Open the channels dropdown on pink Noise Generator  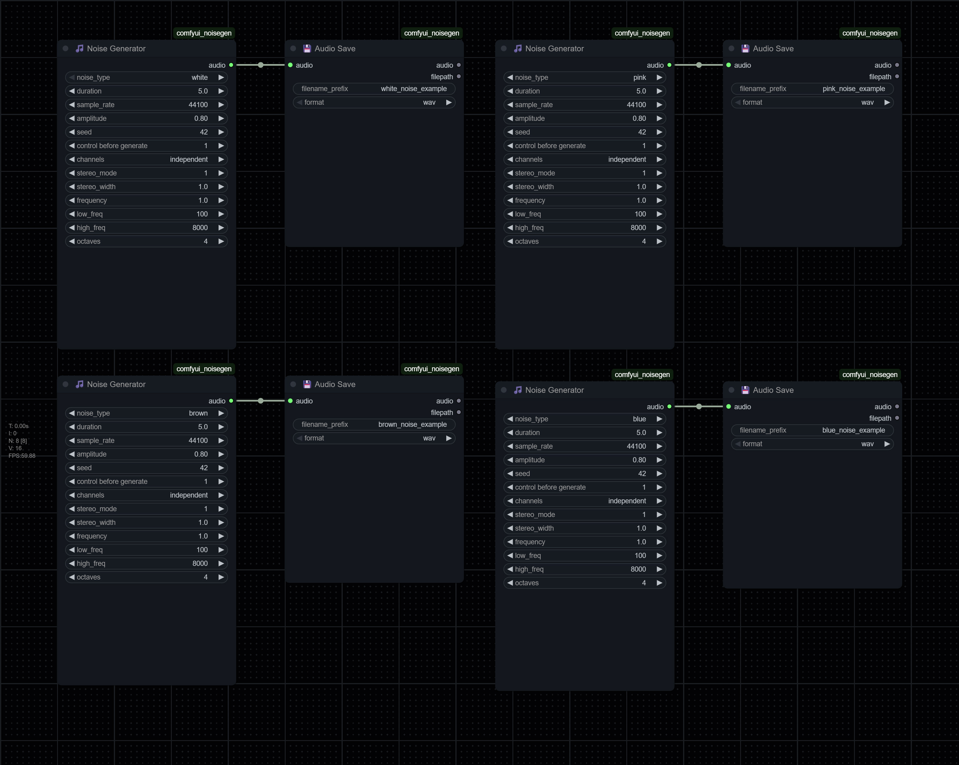click(584, 159)
